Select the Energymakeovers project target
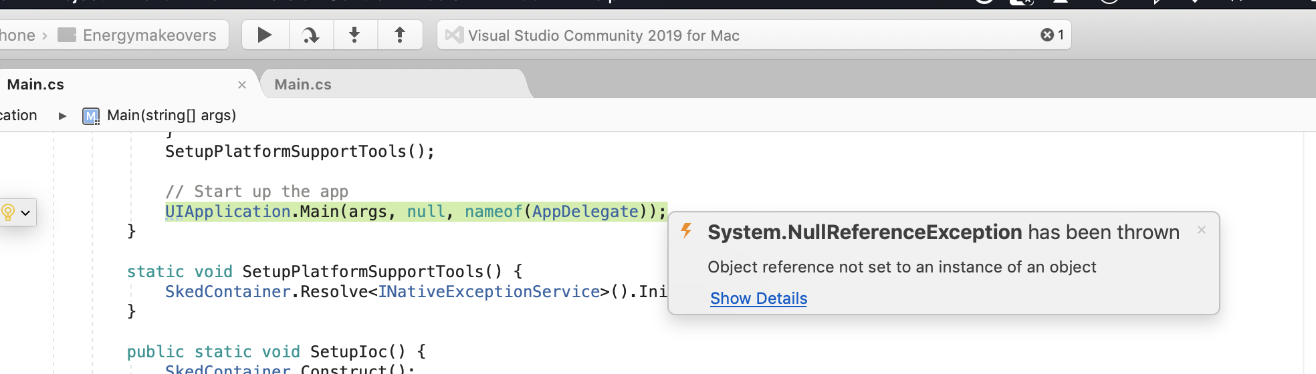This screenshot has height=374, width=1316. click(x=149, y=35)
